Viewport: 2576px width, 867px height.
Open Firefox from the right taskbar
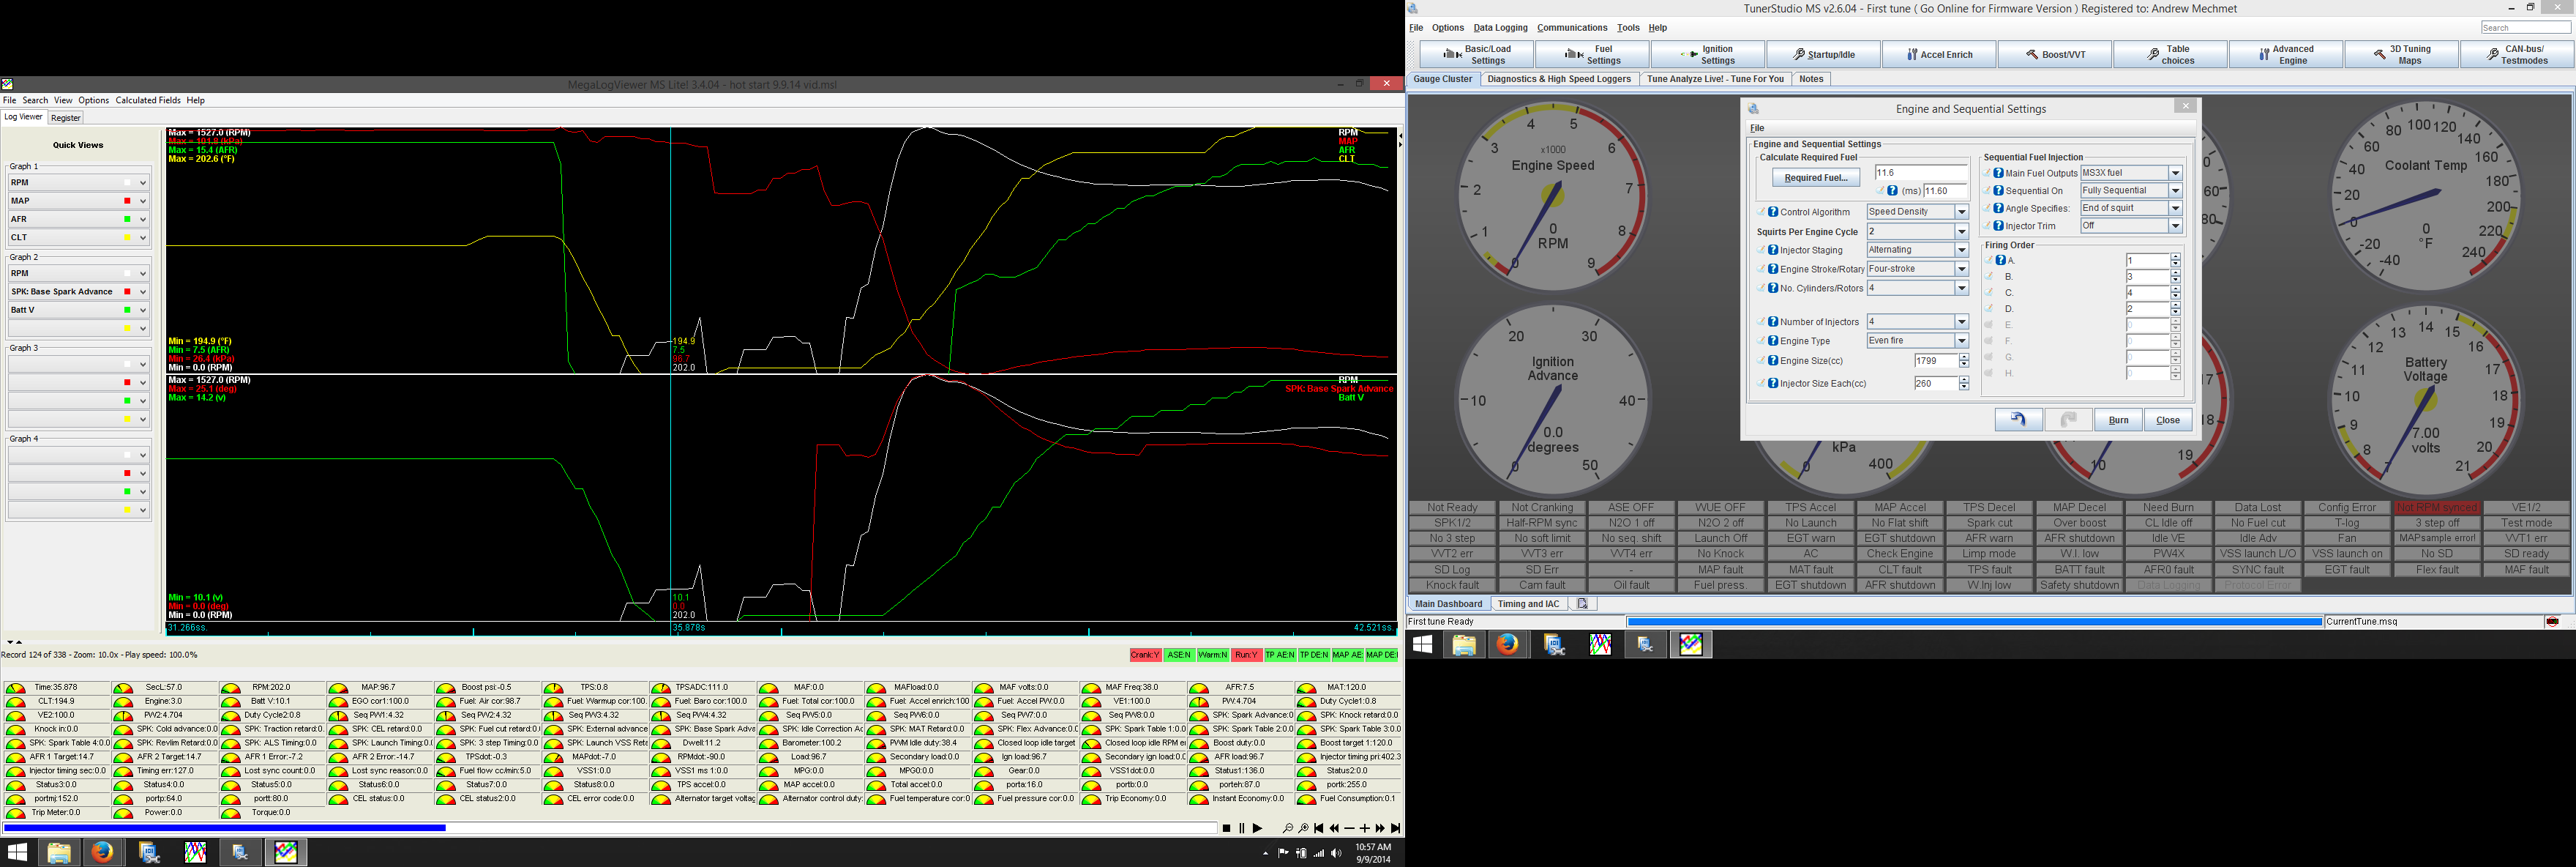[x=1507, y=644]
